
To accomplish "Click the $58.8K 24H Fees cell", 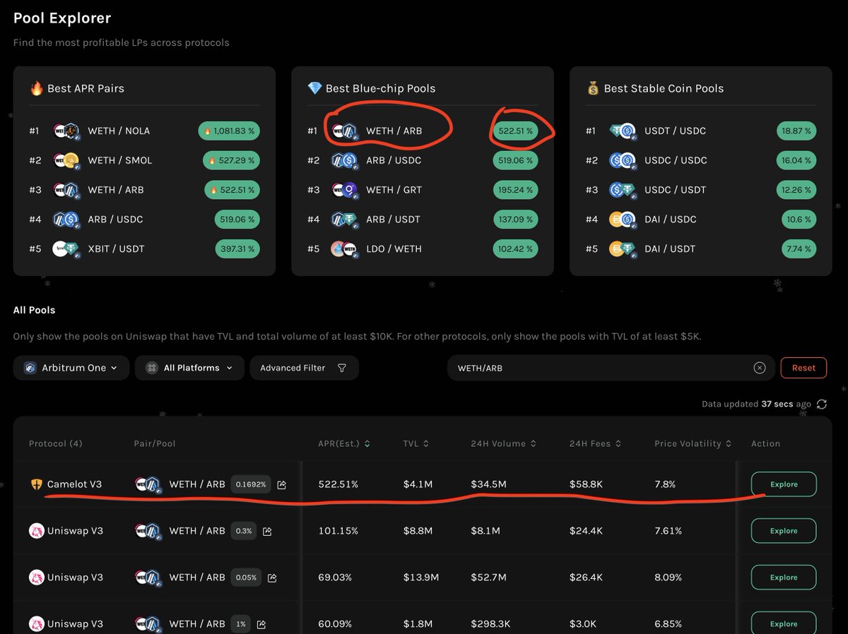I will [x=586, y=484].
